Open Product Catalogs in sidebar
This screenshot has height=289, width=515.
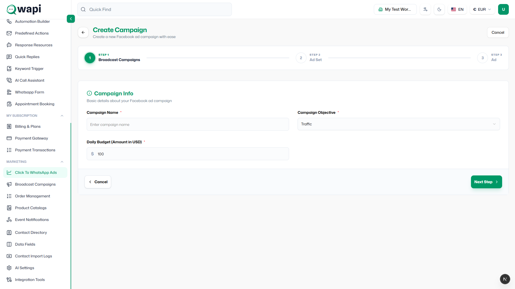click(35, 208)
